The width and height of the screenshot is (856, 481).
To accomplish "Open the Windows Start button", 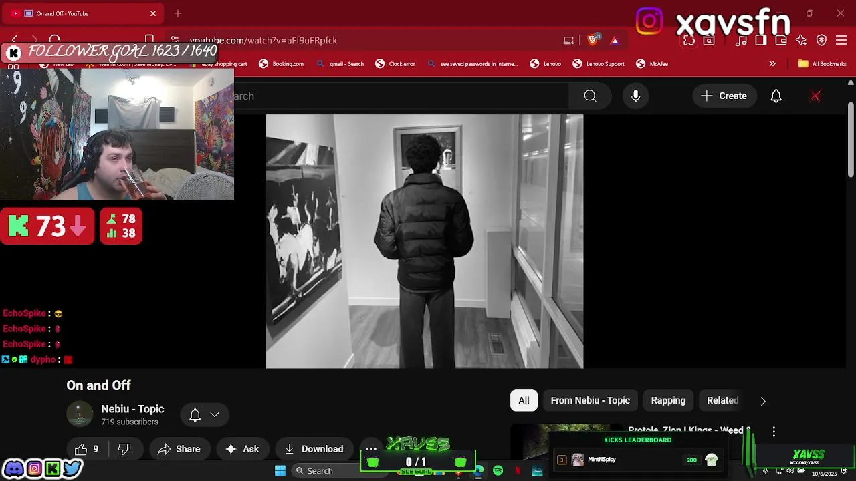I will (x=280, y=470).
